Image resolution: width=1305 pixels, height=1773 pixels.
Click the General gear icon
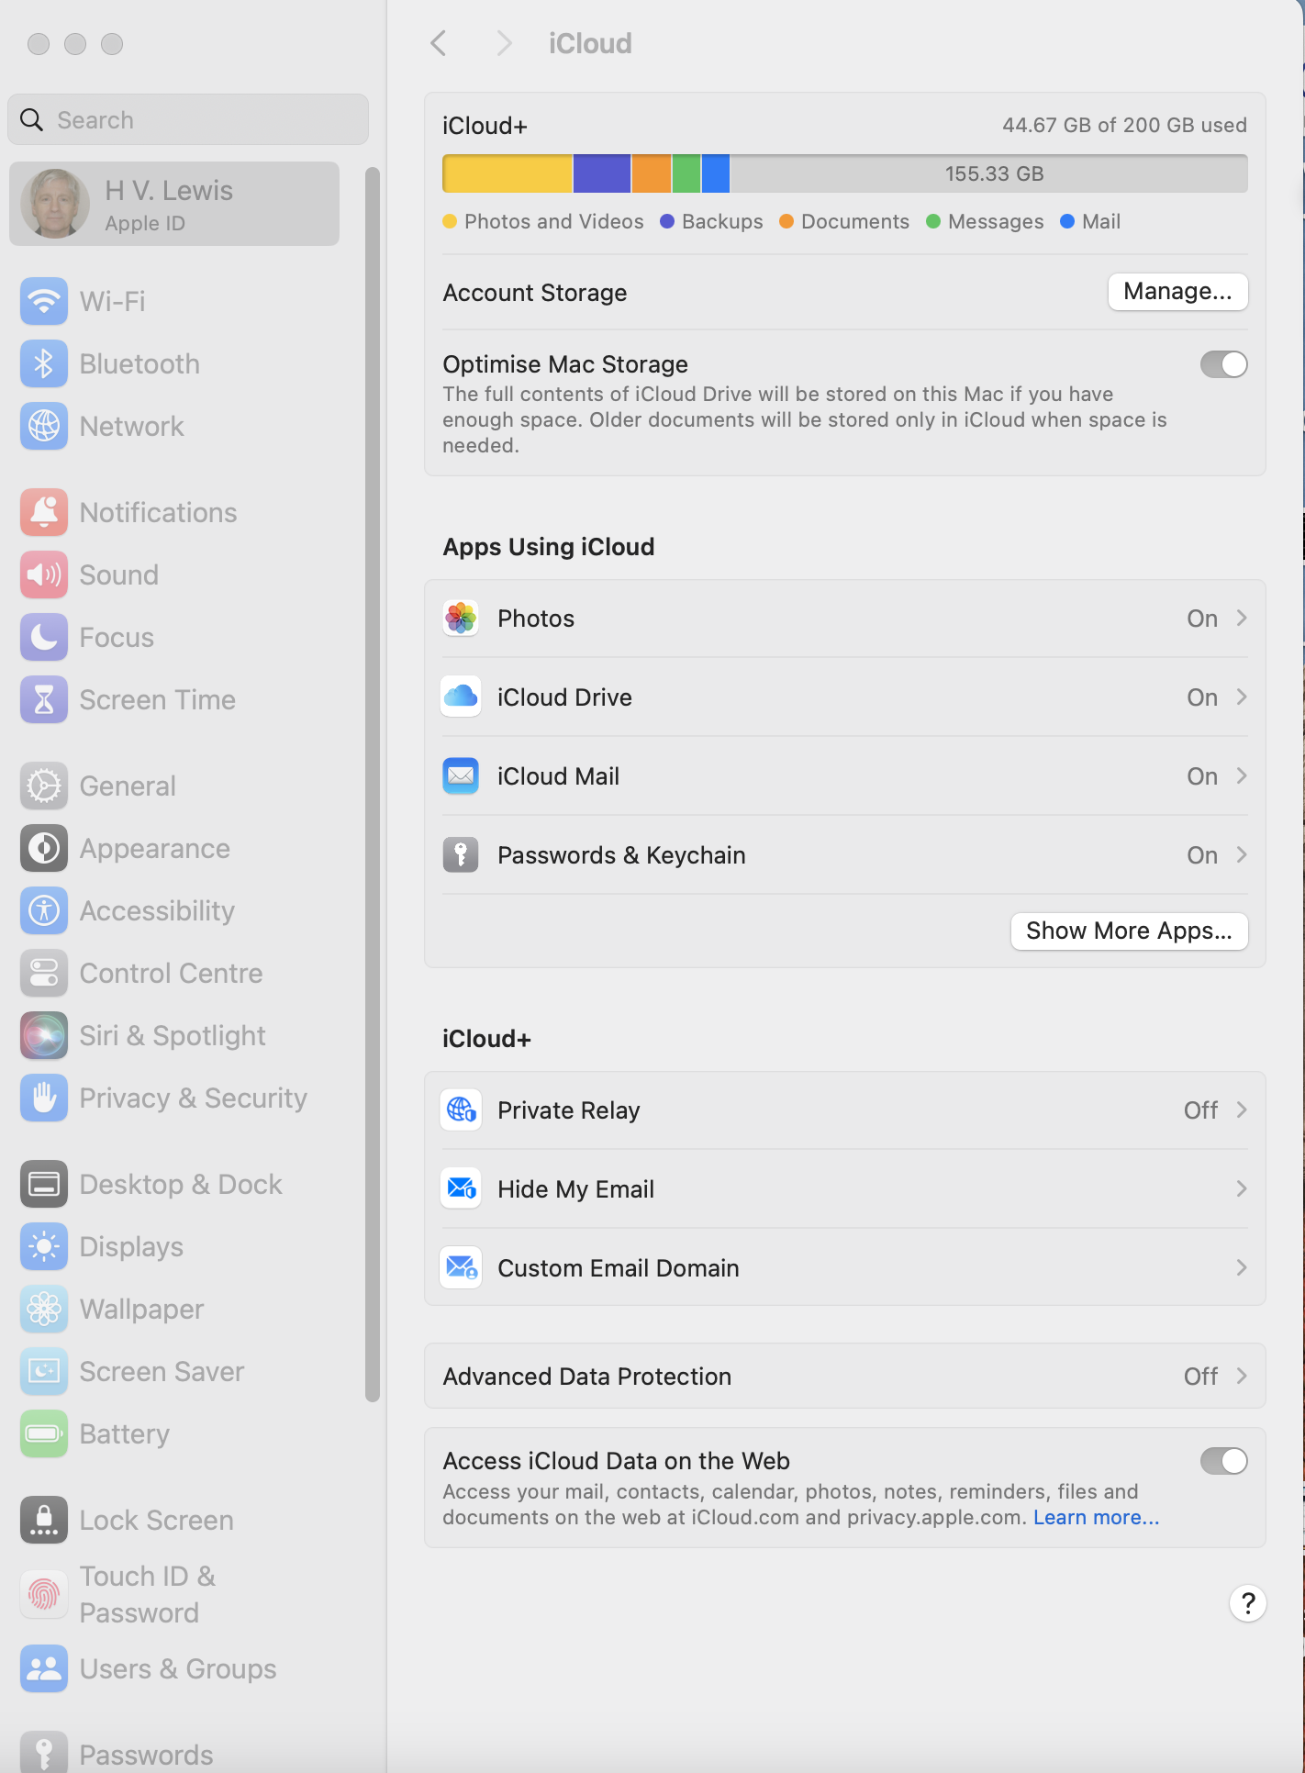(x=44, y=786)
